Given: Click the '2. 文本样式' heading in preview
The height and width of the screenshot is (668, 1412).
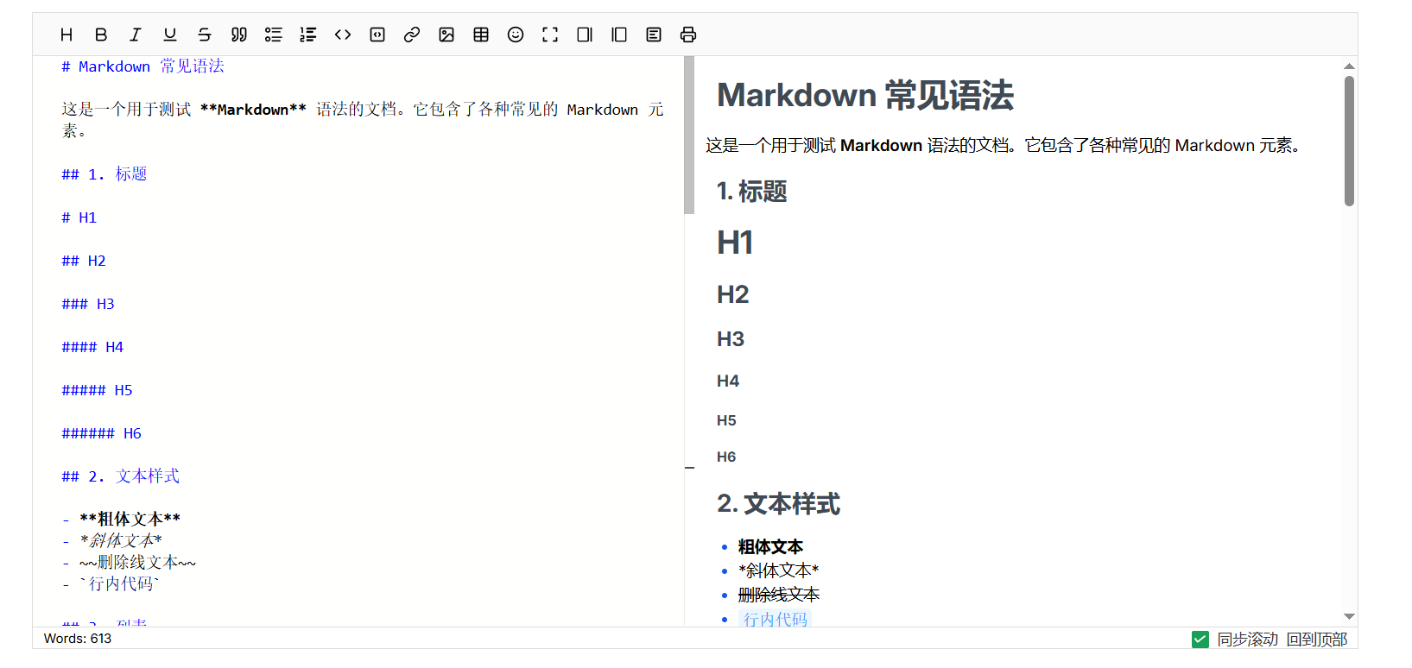Looking at the screenshot, I should coord(779,504).
